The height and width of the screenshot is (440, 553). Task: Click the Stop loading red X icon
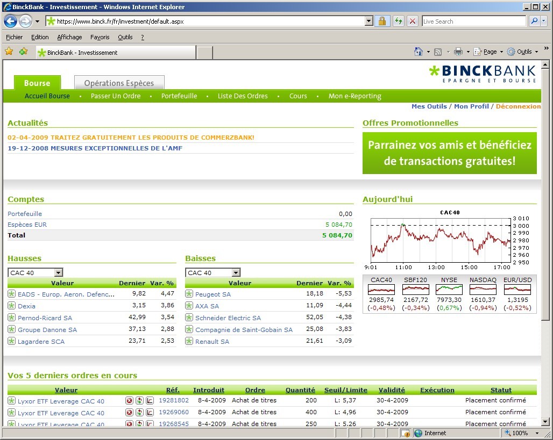(x=412, y=21)
